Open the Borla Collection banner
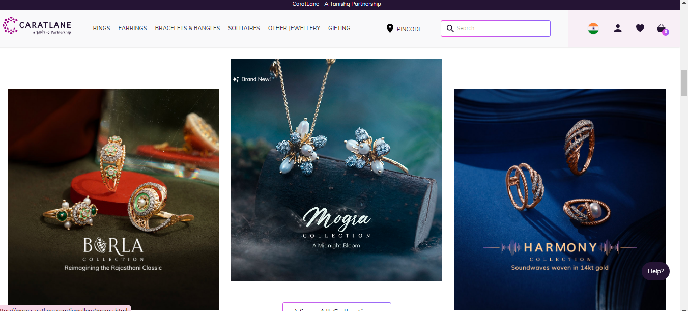 [113, 199]
